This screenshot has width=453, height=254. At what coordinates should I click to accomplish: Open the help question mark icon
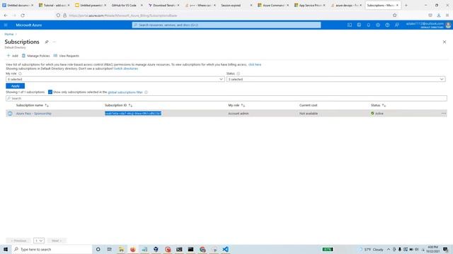[x=387, y=25]
